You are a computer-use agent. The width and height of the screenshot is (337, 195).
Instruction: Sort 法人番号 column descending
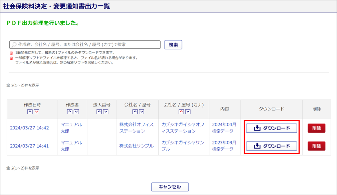[106, 112]
